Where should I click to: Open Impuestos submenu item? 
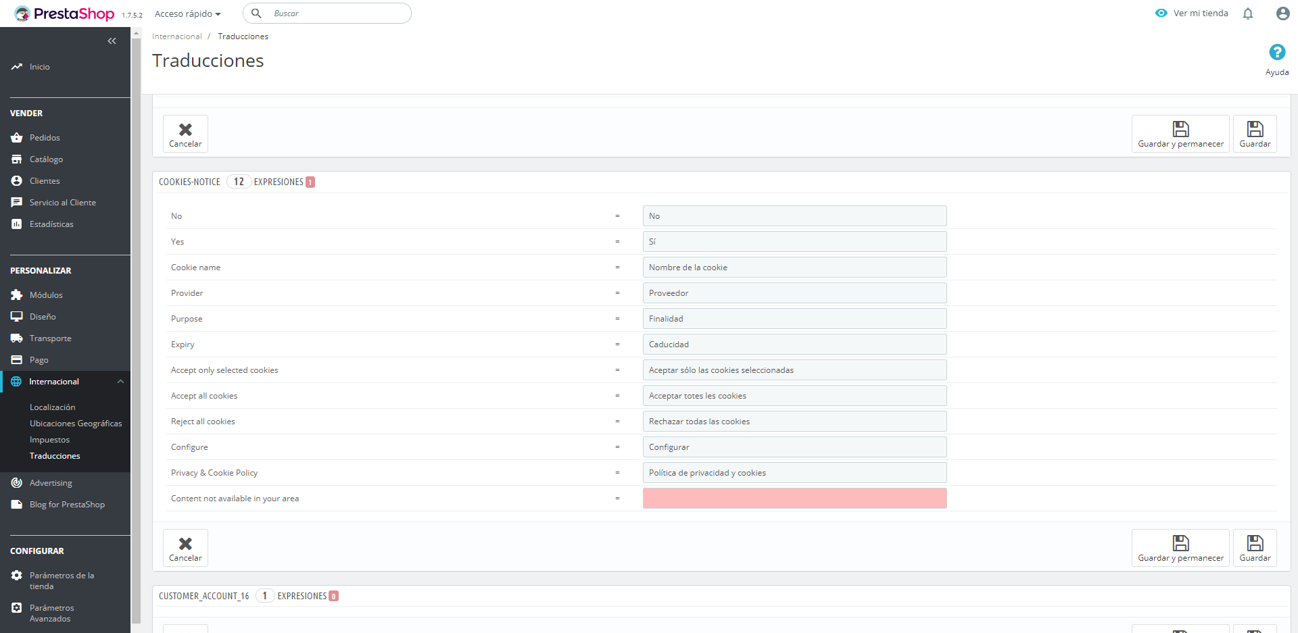pos(49,440)
